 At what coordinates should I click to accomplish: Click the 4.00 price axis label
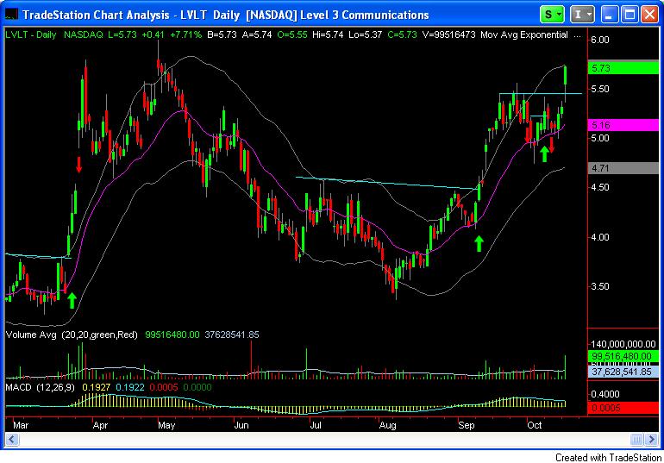600,237
